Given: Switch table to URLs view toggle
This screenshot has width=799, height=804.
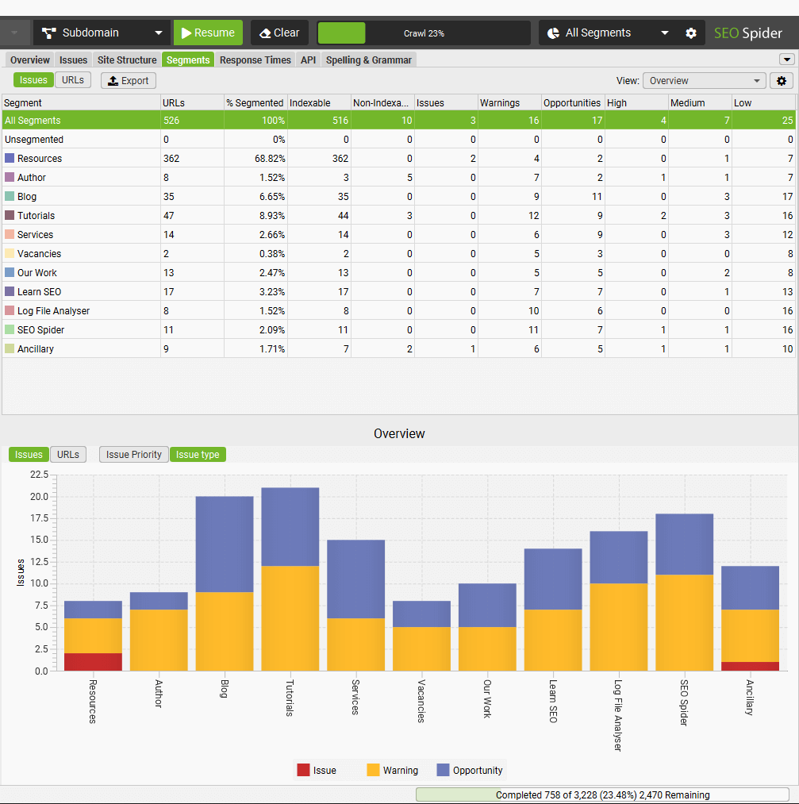Looking at the screenshot, I should pyautogui.click(x=72, y=80).
